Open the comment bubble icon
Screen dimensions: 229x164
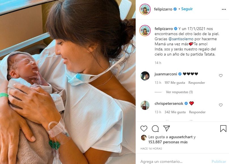[x=155, y=128]
